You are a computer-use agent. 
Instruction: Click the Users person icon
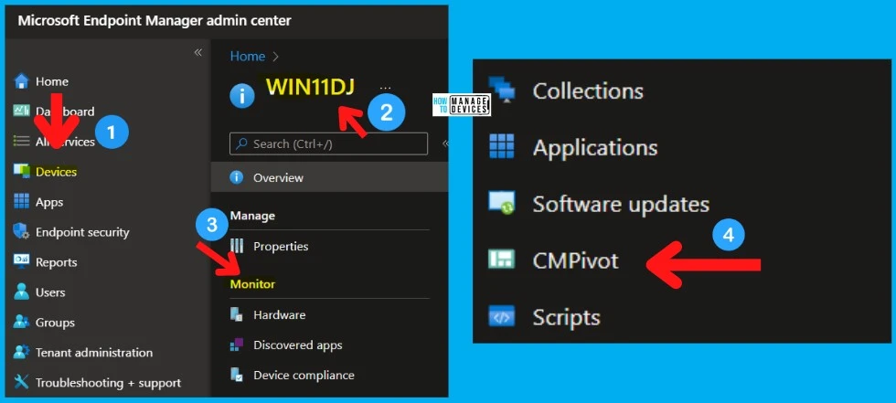(x=21, y=292)
